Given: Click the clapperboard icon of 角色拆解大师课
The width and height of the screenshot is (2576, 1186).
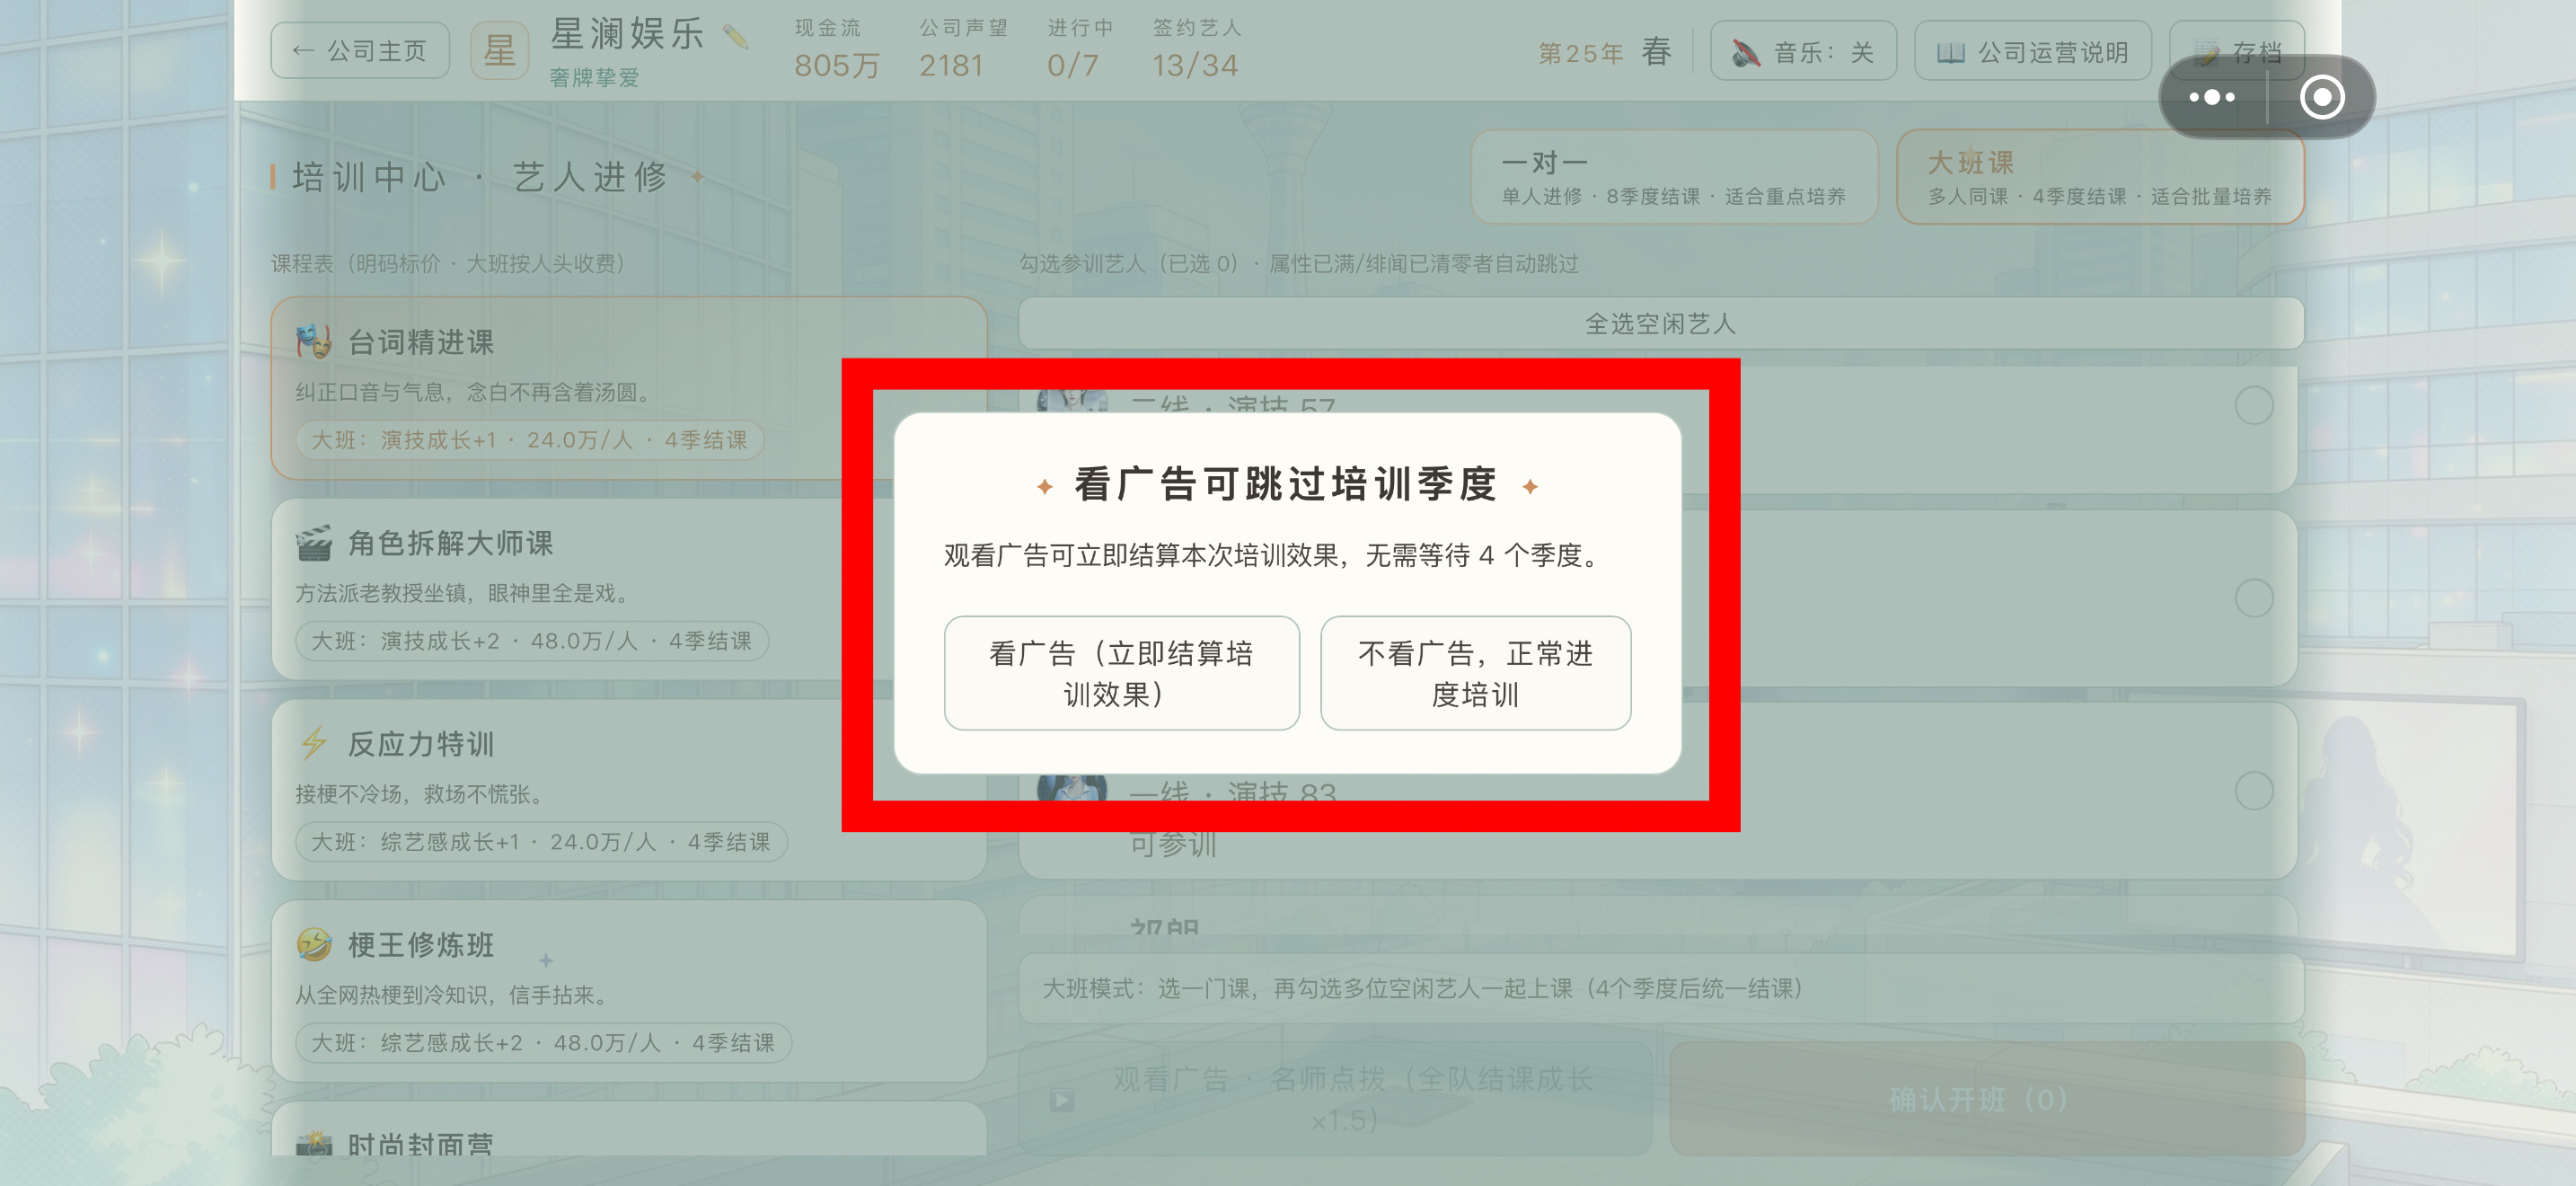Looking at the screenshot, I should point(314,543).
